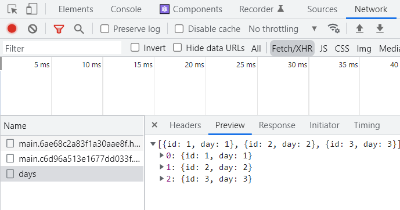Stop recording network log with red button

tap(12, 29)
